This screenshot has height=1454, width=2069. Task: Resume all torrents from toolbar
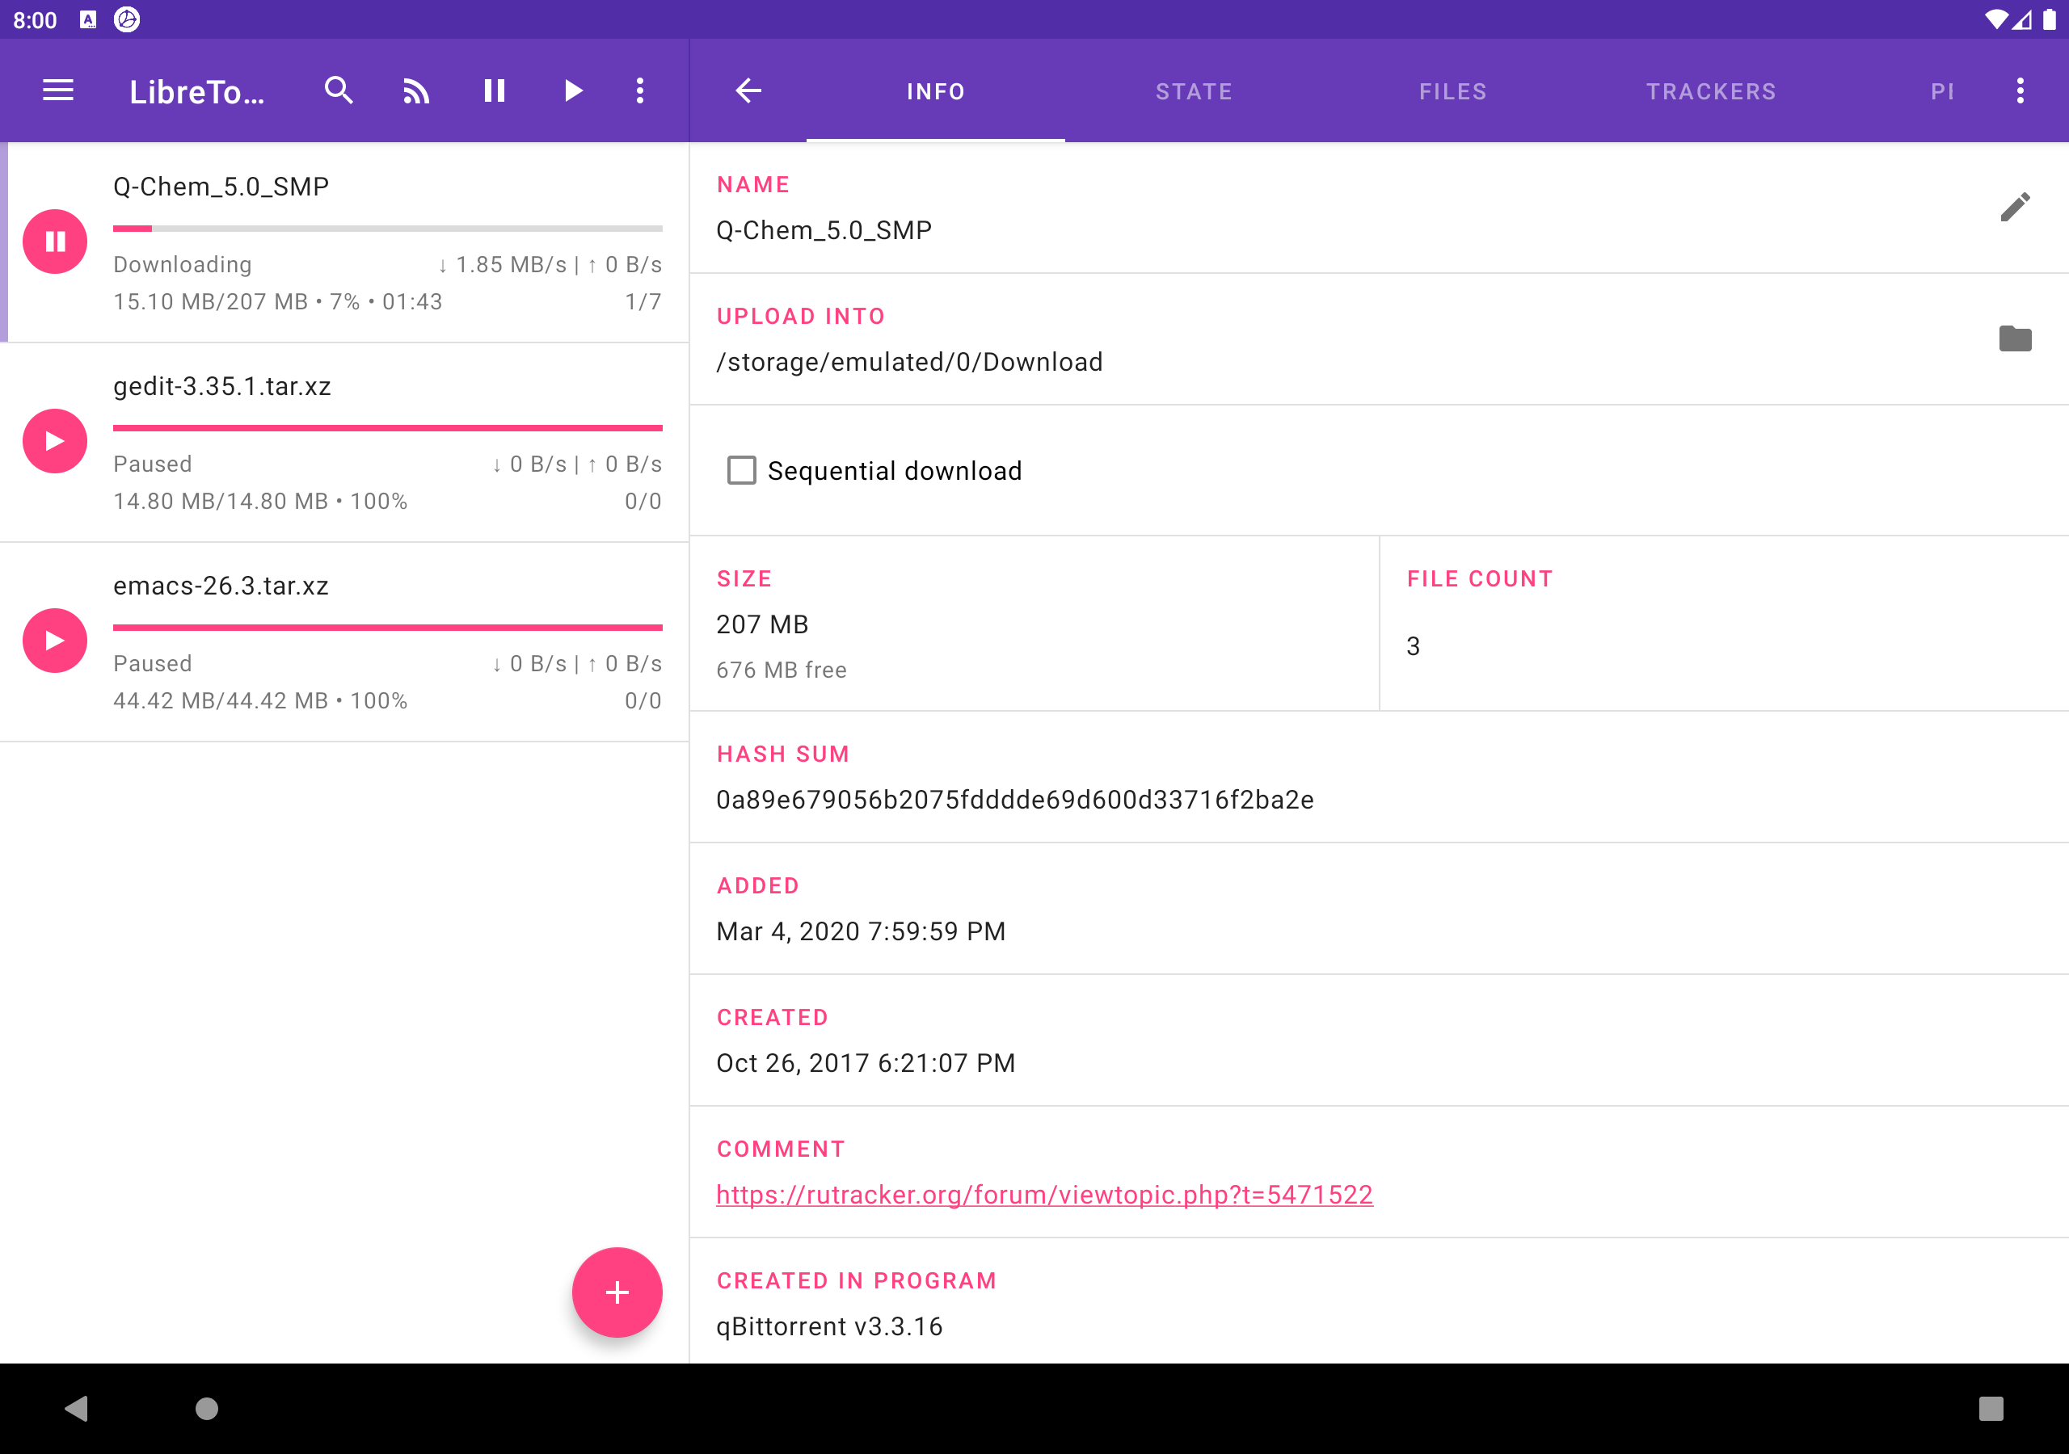click(572, 90)
